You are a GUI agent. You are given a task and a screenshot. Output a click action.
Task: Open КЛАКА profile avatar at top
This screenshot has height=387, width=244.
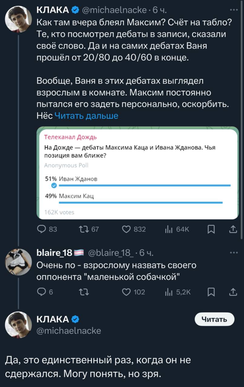click(18, 19)
